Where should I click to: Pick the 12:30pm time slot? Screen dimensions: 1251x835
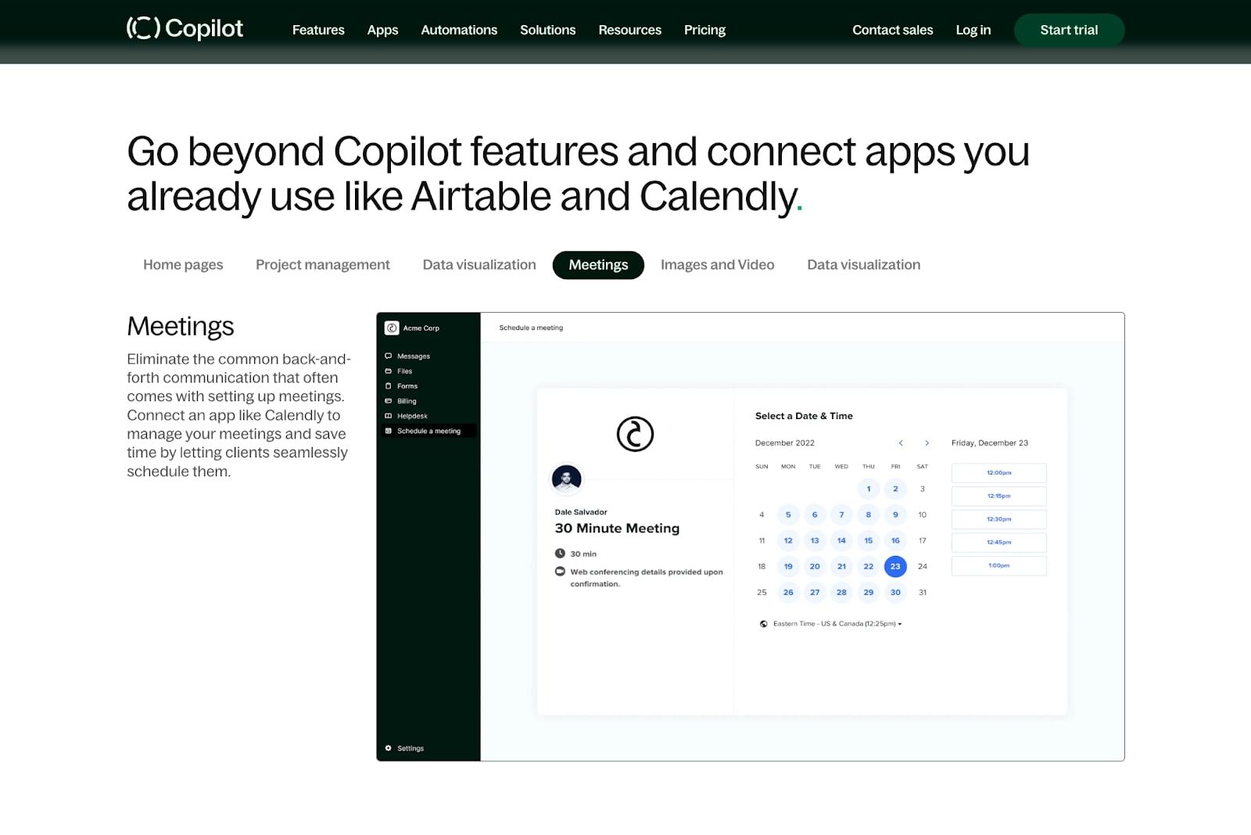point(998,519)
